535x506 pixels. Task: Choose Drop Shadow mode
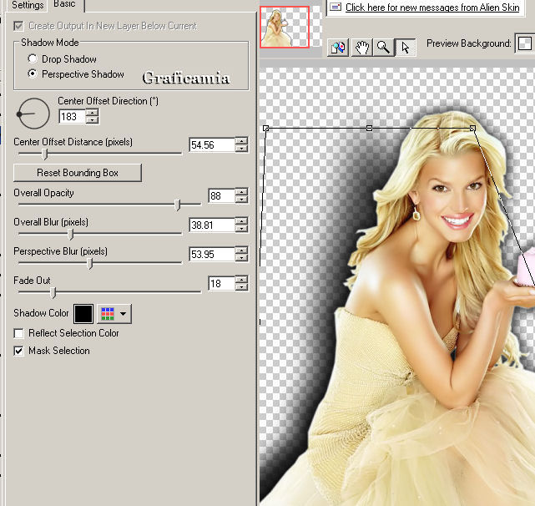pyautogui.click(x=33, y=58)
